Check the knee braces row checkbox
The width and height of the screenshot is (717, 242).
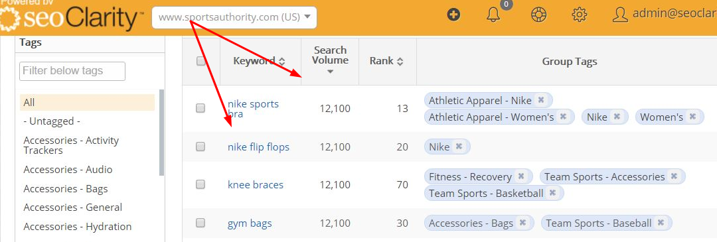click(200, 184)
